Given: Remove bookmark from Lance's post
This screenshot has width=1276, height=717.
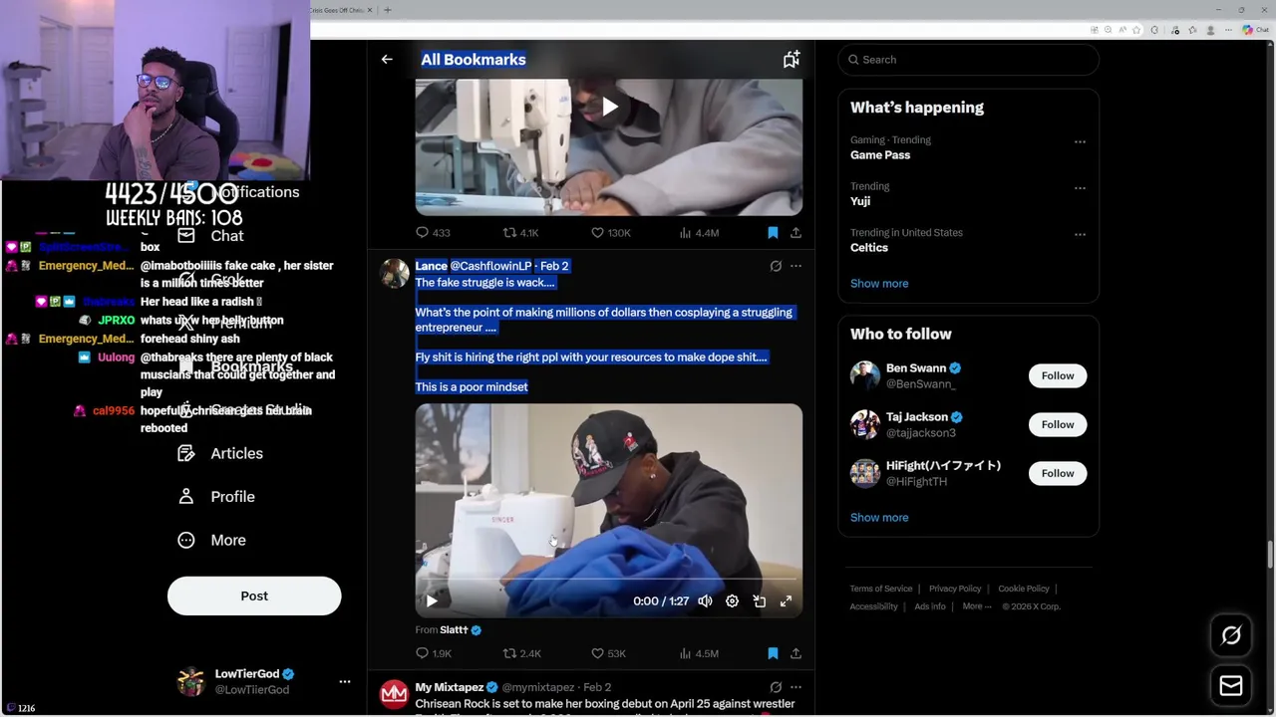Looking at the screenshot, I should point(773,654).
